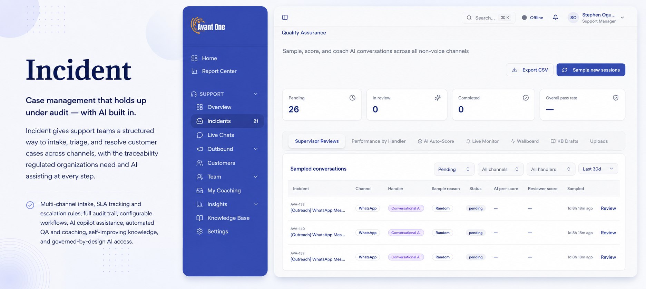Toggle the sidebar panel icon
The width and height of the screenshot is (646, 289).
pyautogui.click(x=285, y=18)
